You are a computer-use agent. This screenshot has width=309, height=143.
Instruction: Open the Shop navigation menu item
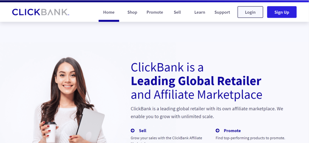coord(132,12)
